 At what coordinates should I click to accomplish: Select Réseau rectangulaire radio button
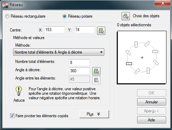coord(7,16)
